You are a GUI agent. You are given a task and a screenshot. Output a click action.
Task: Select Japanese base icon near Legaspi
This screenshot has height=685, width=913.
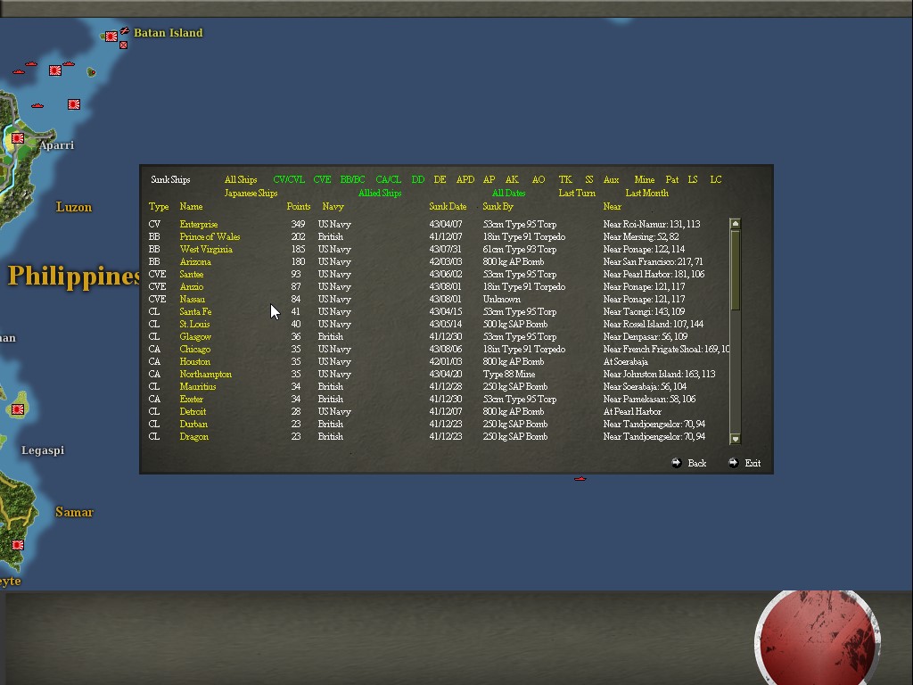click(x=18, y=409)
